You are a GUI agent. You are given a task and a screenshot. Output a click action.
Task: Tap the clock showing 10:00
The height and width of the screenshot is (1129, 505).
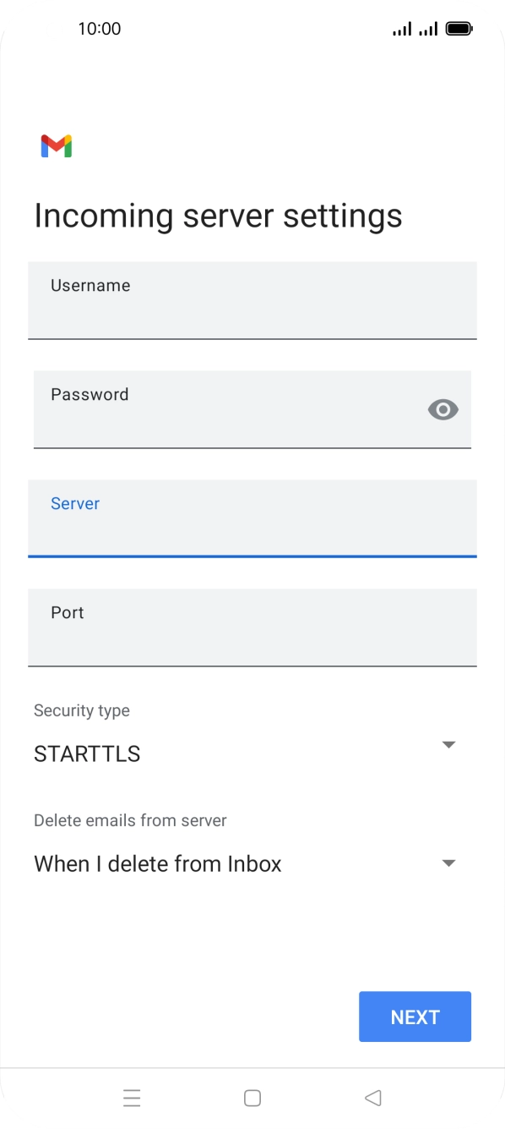point(100,28)
